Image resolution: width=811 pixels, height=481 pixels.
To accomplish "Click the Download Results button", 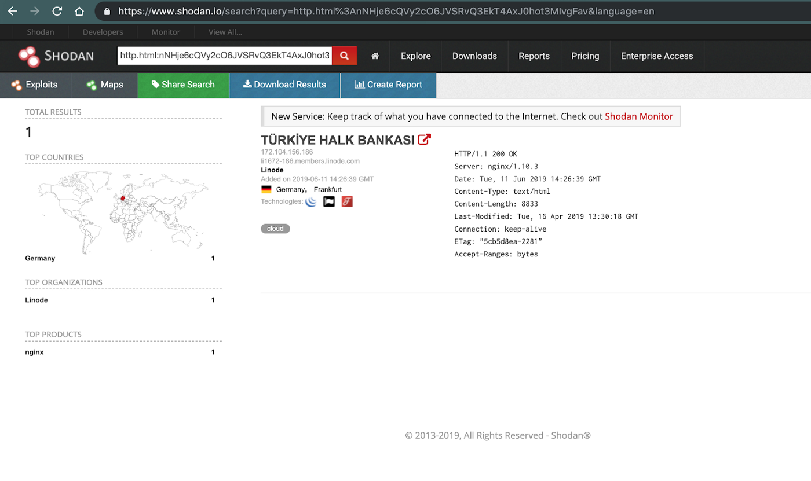I will tap(284, 85).
